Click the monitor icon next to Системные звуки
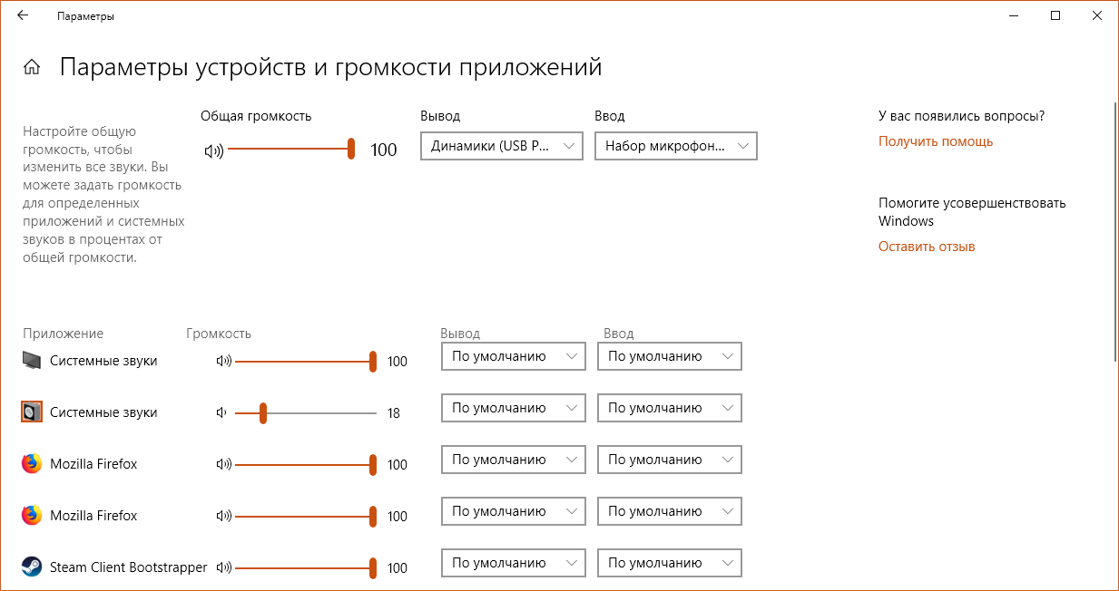The image size is (1119, 591). click(x=30, y=358)
